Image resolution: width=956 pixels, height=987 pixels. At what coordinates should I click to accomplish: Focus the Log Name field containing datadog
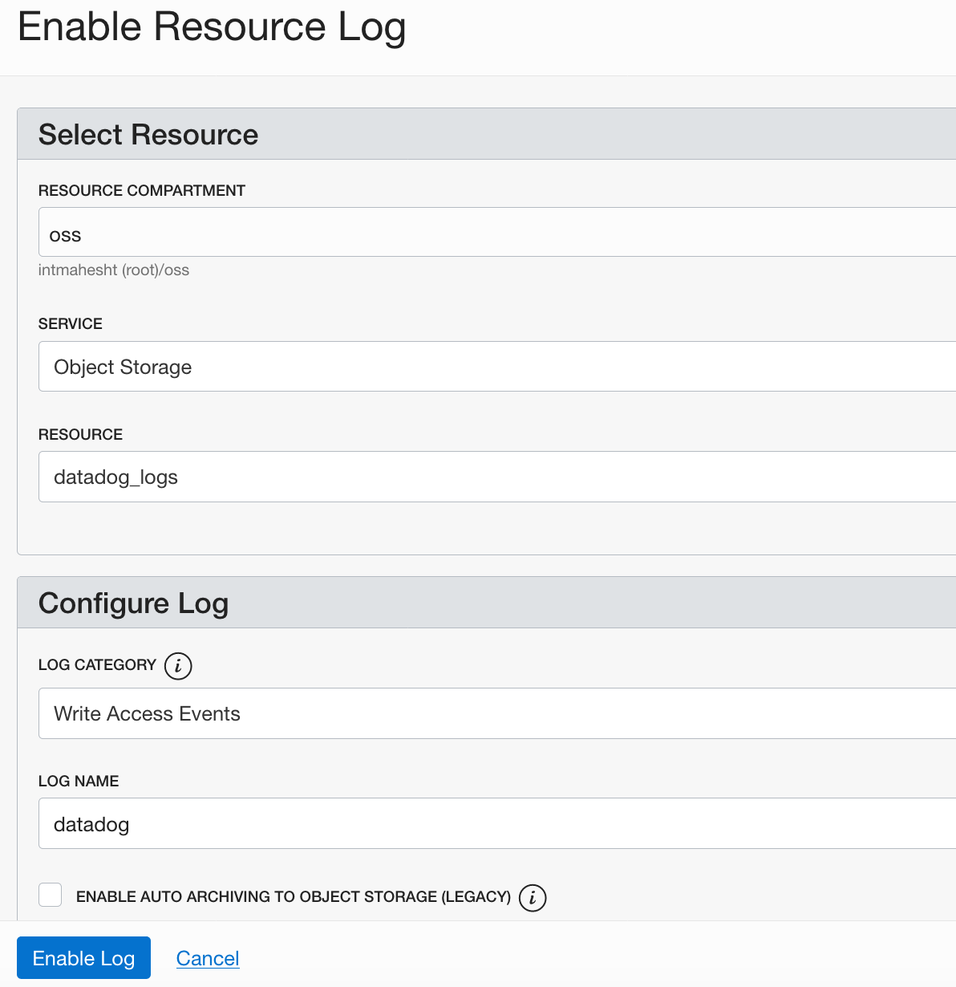(x=497, y=823)
